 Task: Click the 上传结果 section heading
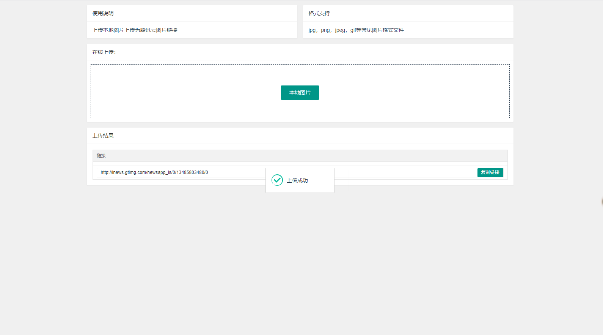[x=103, y=136]
